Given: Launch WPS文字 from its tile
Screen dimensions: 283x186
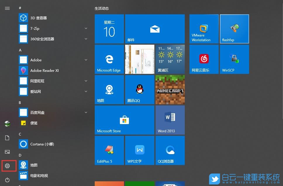Looking at the screenshot, I should [x=139, y=150].
